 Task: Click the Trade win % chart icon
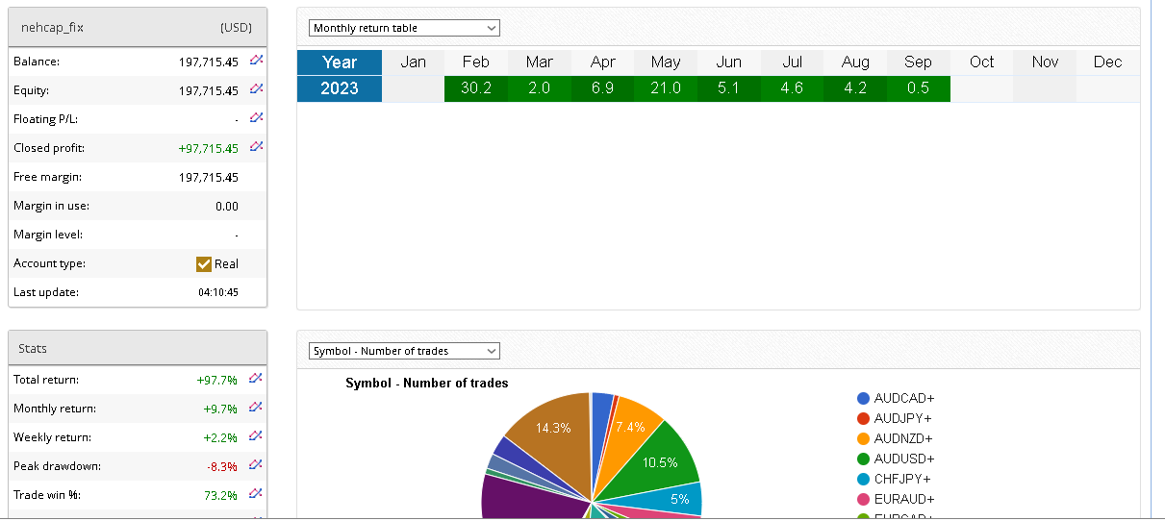click(256, 494)
